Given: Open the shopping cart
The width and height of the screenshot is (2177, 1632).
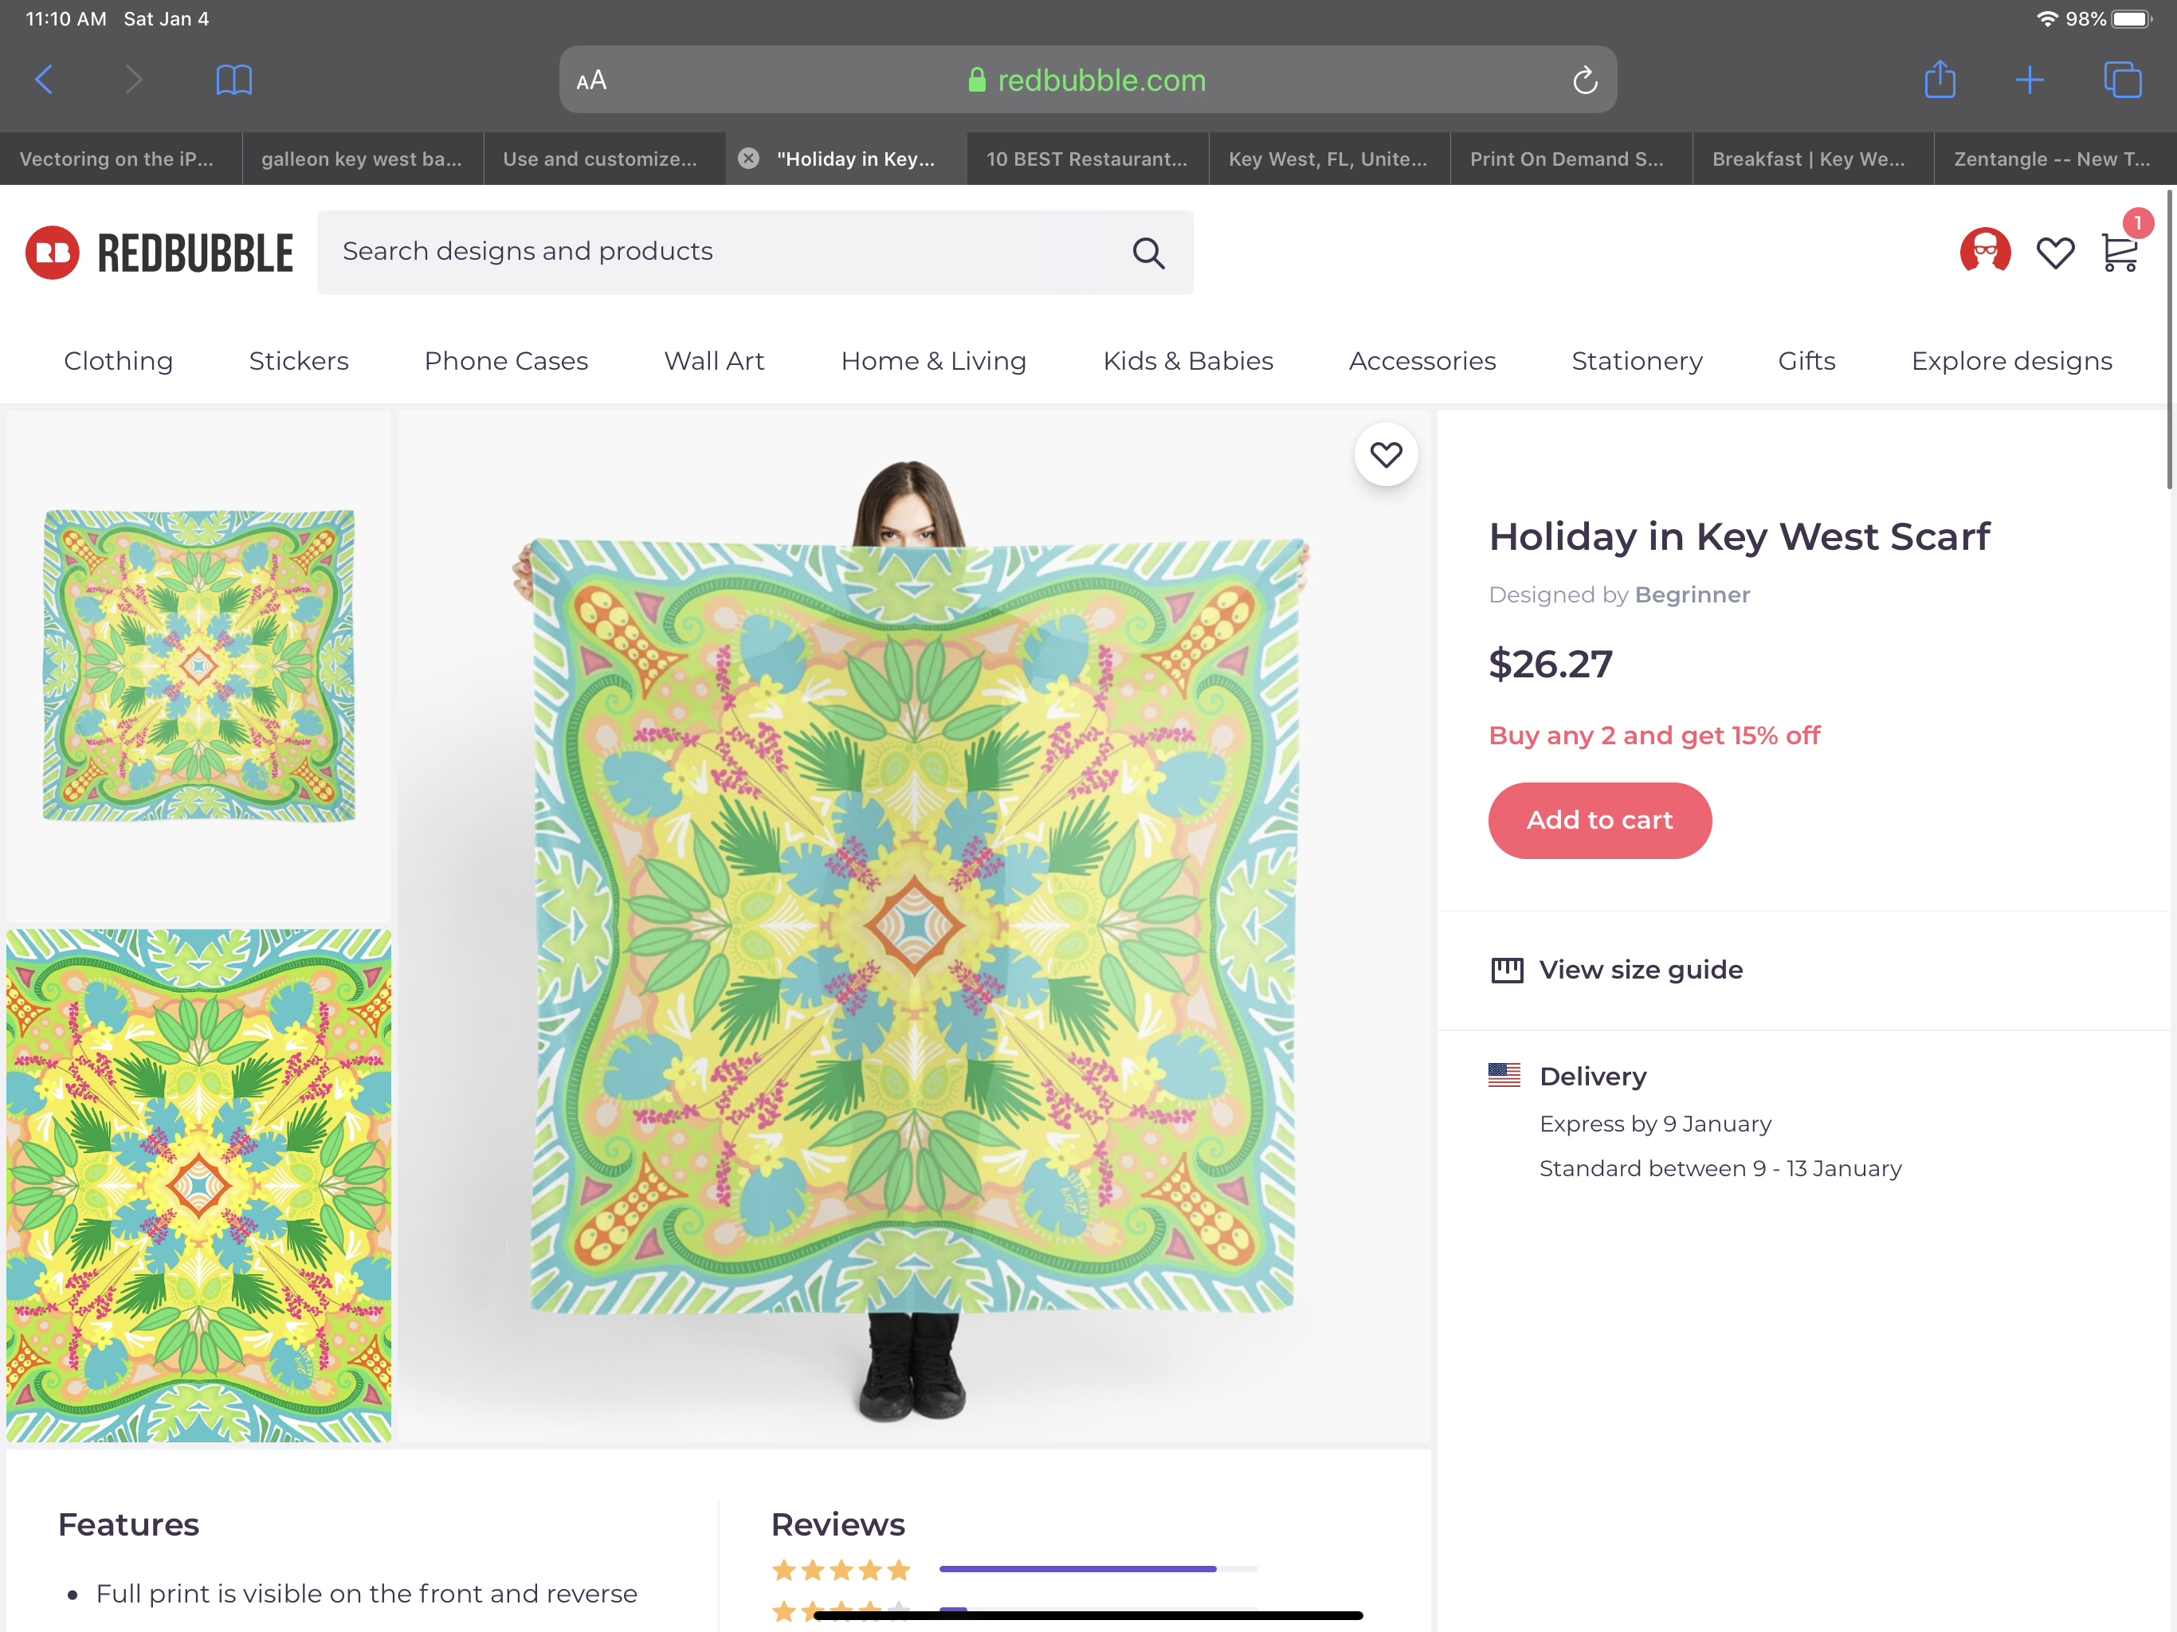Looking at the screenshot, I should click(2118, 252).
